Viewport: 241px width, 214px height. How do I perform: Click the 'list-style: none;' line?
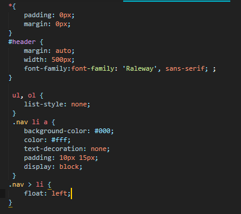click(57, 104)
